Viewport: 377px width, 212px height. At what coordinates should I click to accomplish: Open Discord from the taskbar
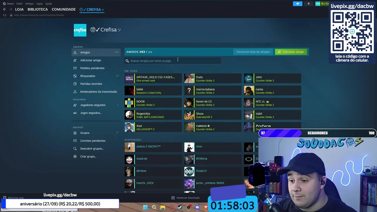pos(197,207)
